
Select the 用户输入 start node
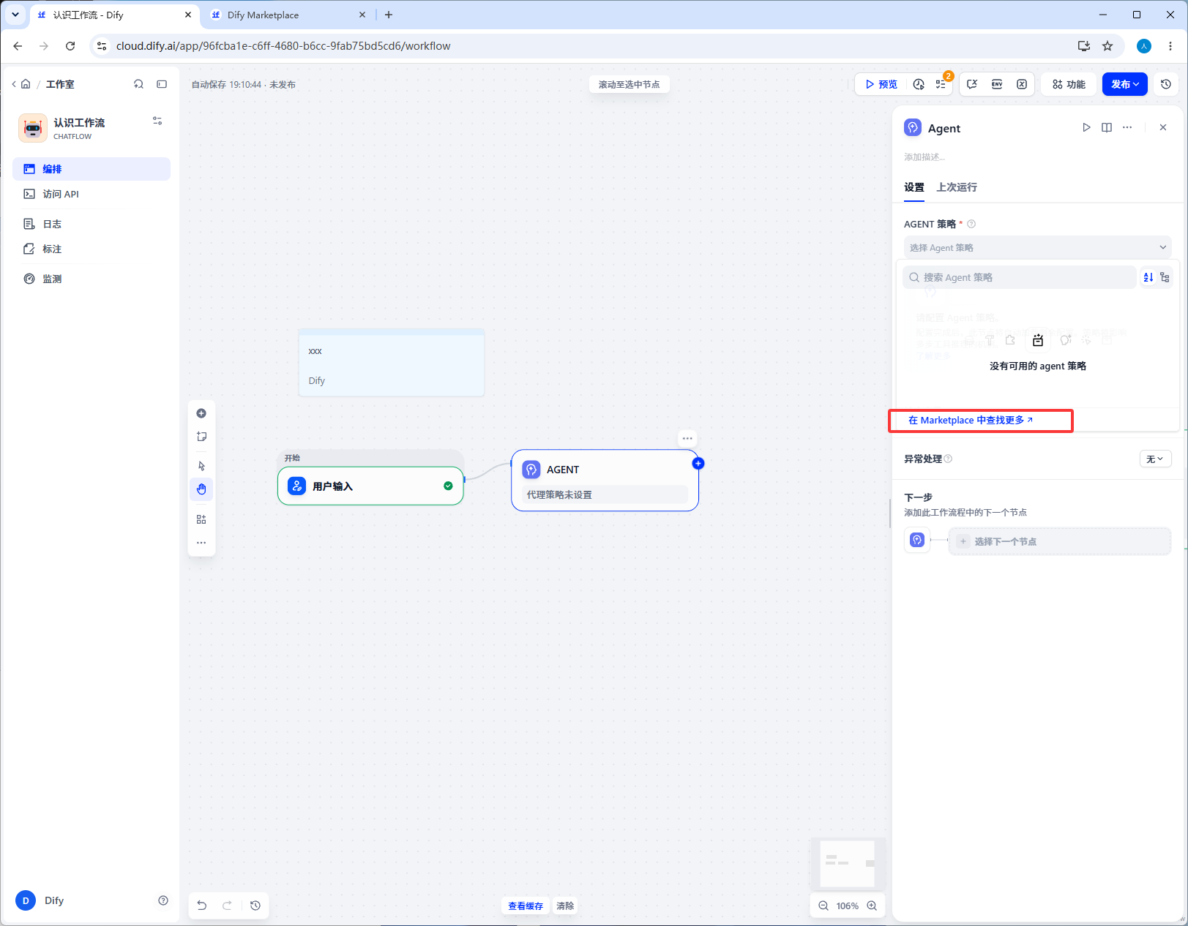click(370, 486)
